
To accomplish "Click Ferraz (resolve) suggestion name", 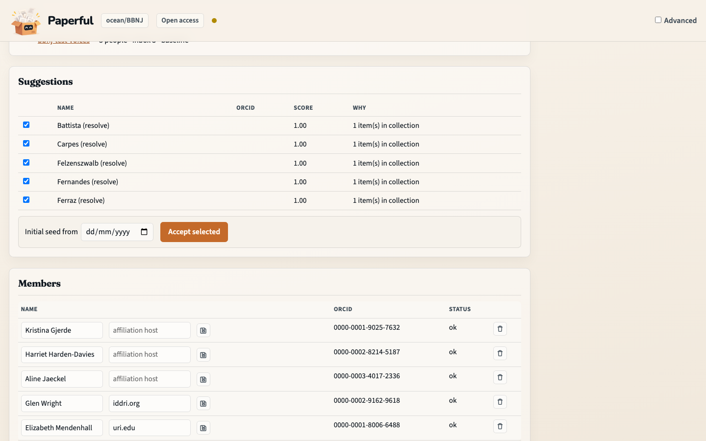I will tap(81, 200).
